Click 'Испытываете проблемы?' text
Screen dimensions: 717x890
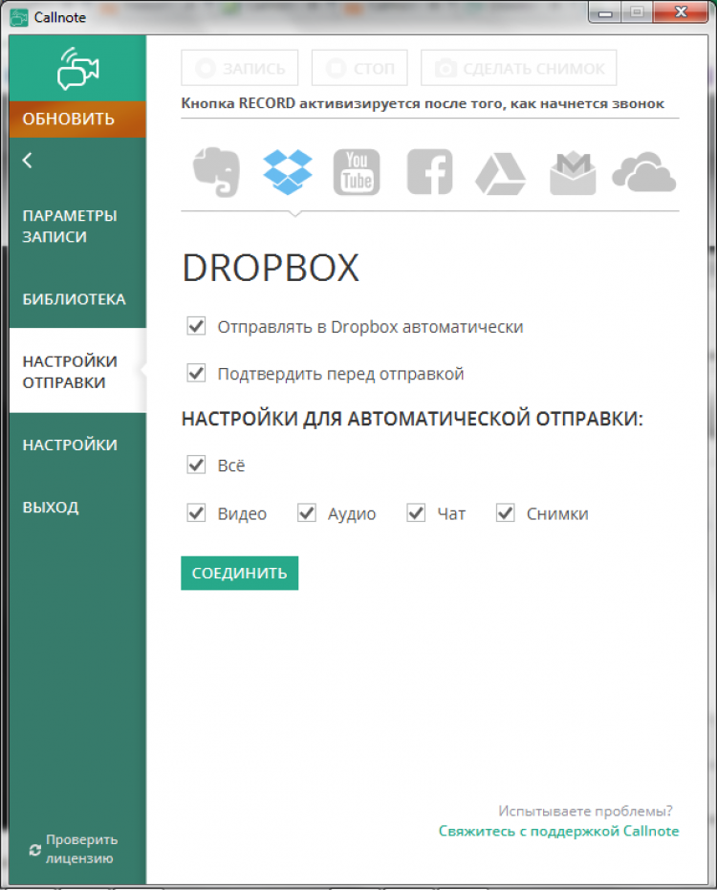click(585, 811)
